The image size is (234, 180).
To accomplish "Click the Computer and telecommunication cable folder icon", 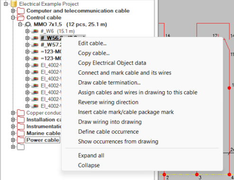I will [x=21, y=11].
